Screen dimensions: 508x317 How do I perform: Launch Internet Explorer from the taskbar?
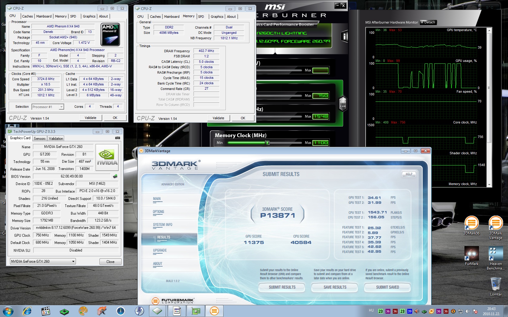tap(27, 311)
